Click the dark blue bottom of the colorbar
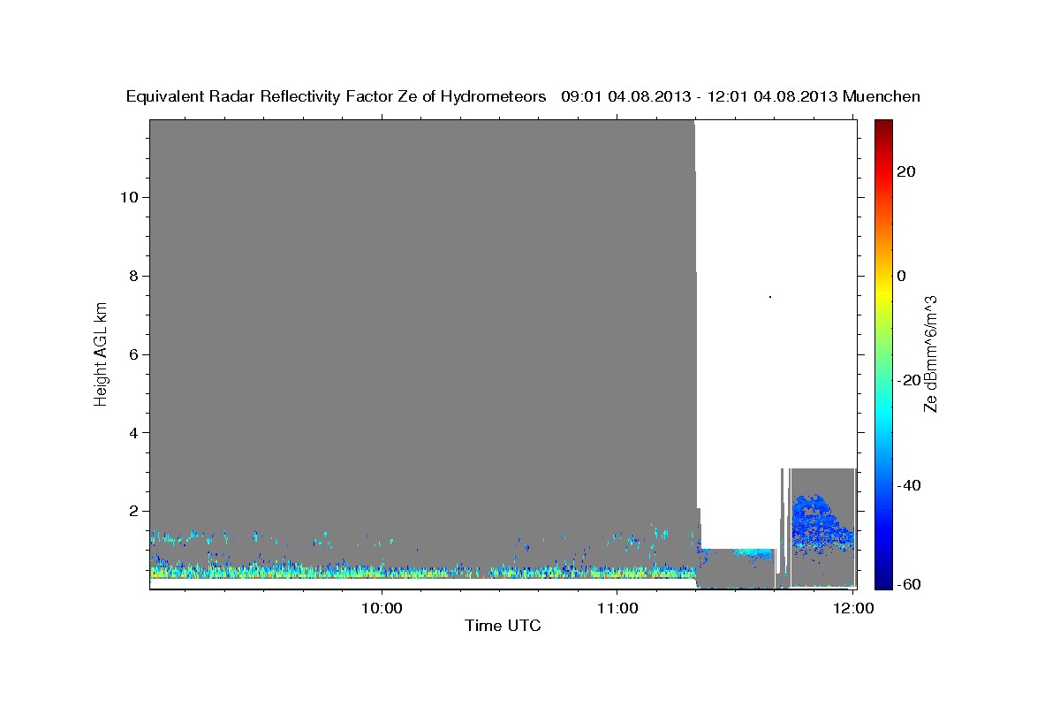Screen dimensions: 1060x707 (x=882, y=579)
